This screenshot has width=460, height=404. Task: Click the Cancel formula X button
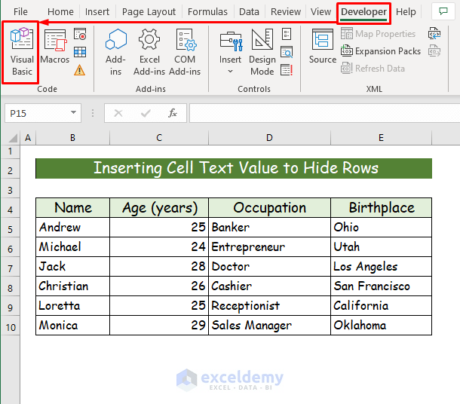coord(118,113)
